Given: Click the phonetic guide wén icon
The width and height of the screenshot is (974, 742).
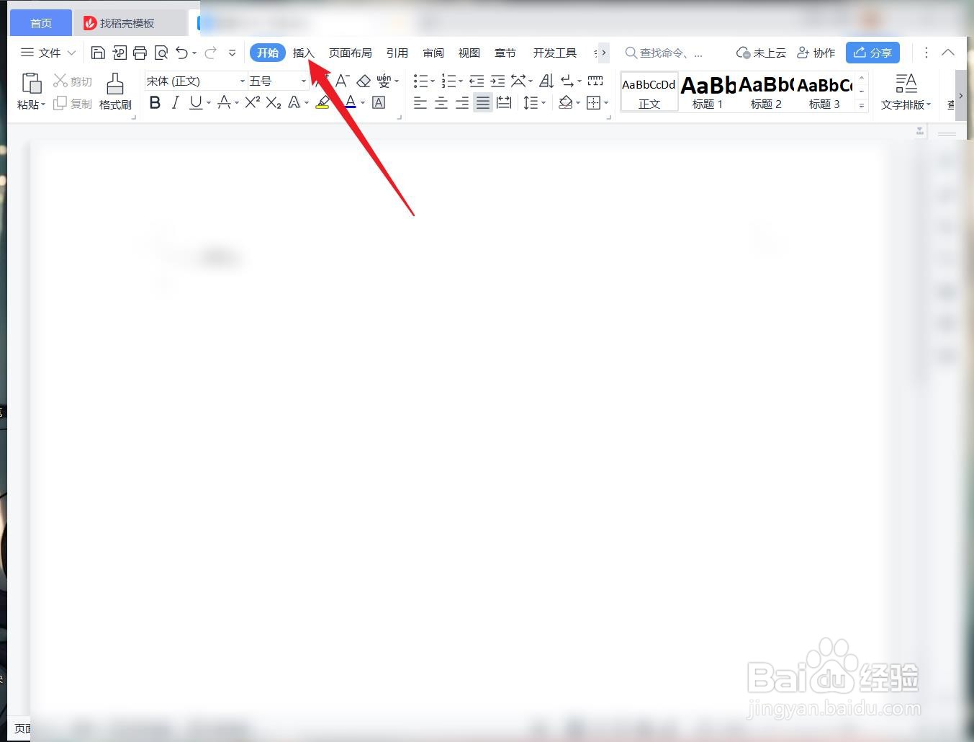Looking at the screenshot, I should click(384, 81).
